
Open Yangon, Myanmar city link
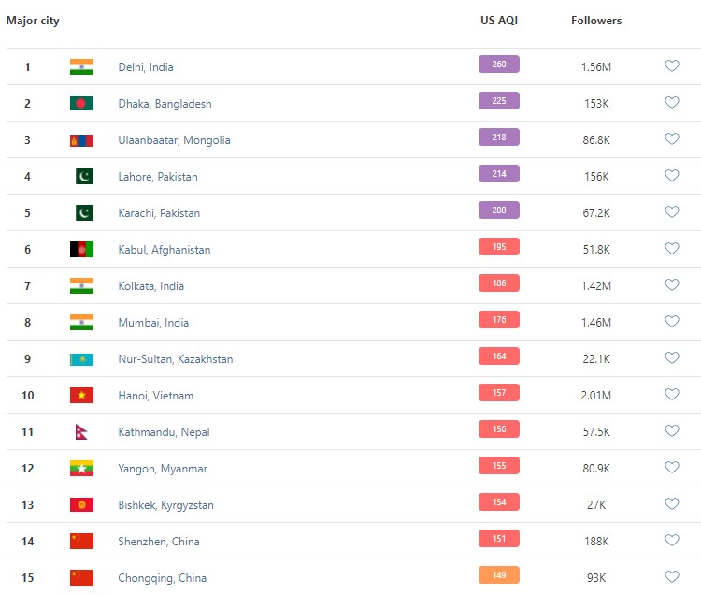(x=163, y=468)
